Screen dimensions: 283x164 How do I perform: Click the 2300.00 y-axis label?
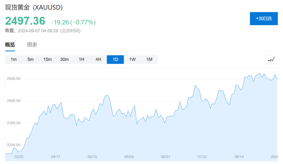pos(14,123)
